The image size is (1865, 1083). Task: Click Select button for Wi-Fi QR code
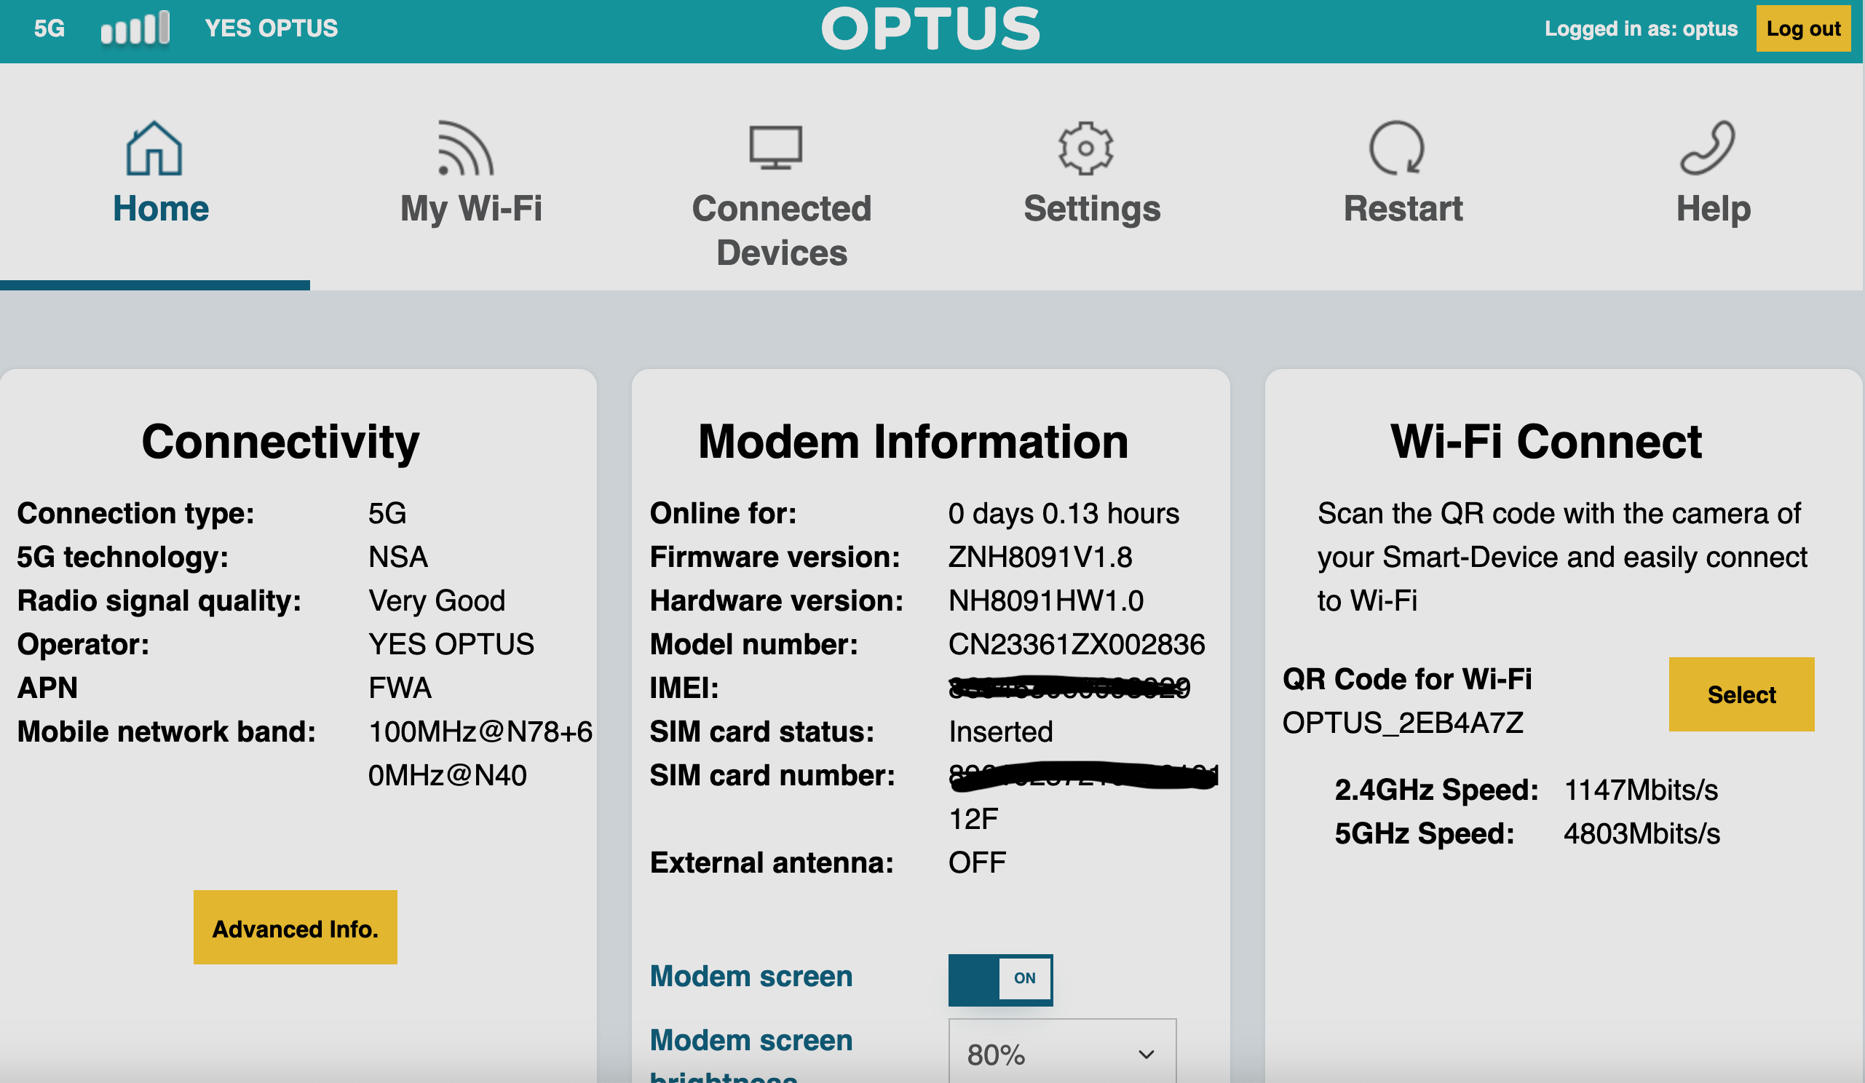(x=1740, y=694)
